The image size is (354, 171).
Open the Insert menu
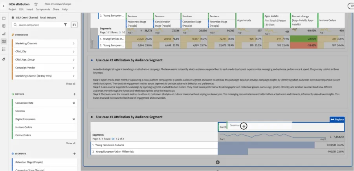(29, 9)
